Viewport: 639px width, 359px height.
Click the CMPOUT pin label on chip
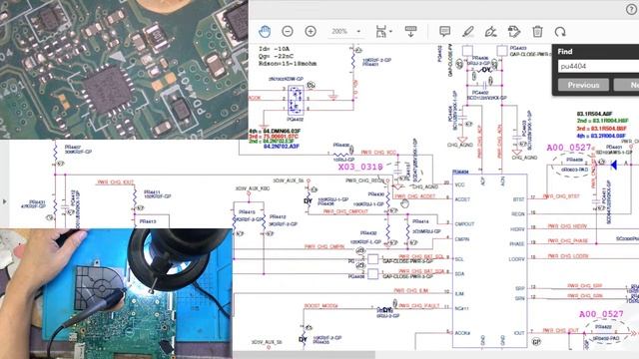[464, 224]
